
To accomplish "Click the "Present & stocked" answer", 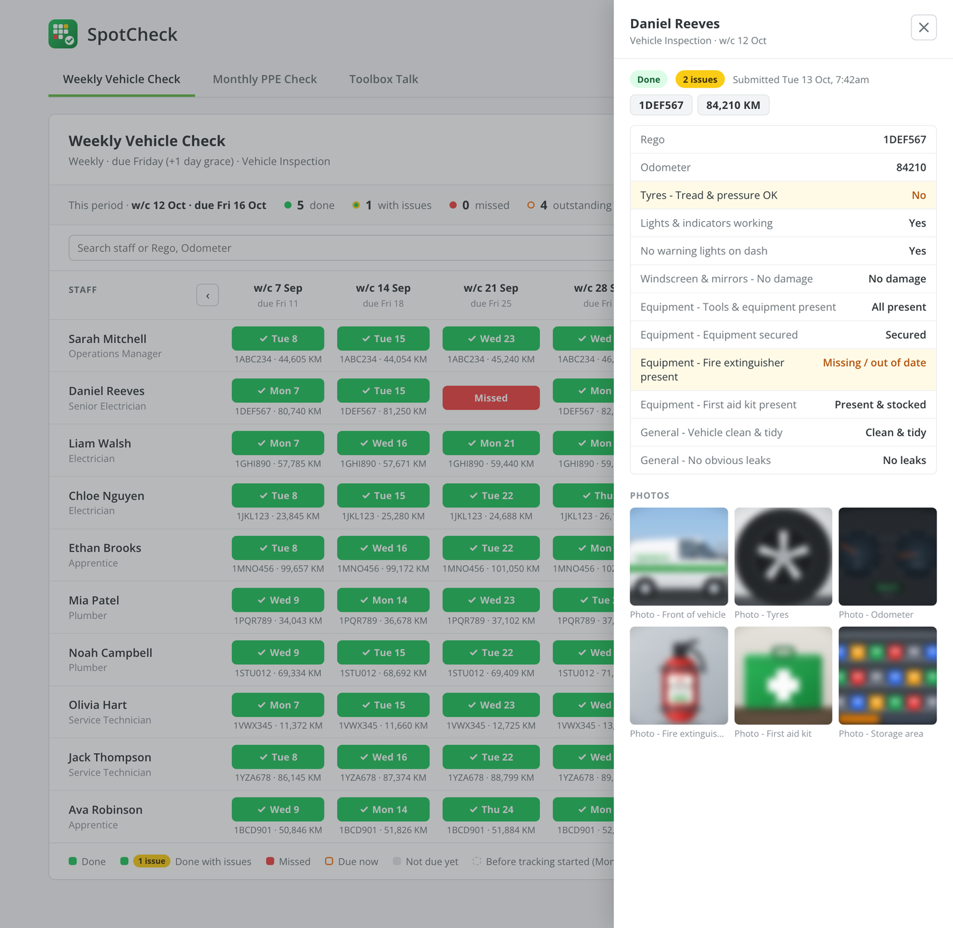I will (x=880, y=405).
